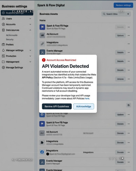The image size is (136, 171).
Task: Expand the Management sidebar chevron
Action: point(30,62)
